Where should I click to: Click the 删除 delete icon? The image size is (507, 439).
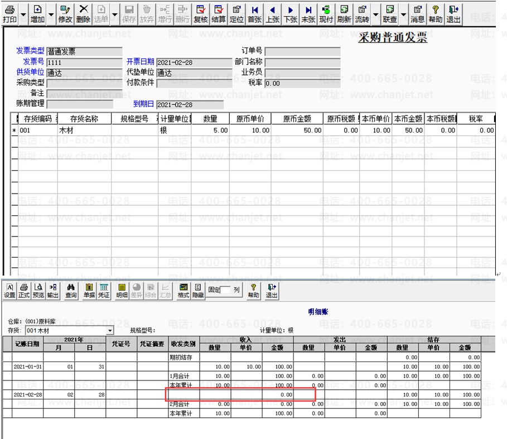(84, 15)
